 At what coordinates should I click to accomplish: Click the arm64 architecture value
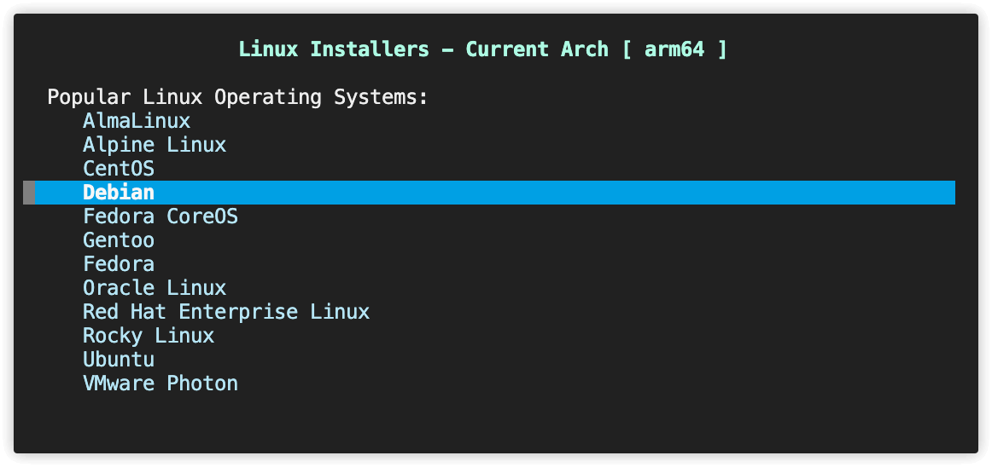pos(674,49)
